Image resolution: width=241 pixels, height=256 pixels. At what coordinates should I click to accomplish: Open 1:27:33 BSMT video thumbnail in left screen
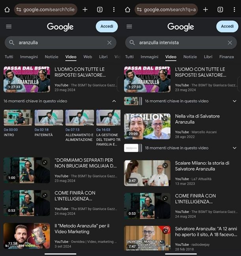(x=27, y=80)
